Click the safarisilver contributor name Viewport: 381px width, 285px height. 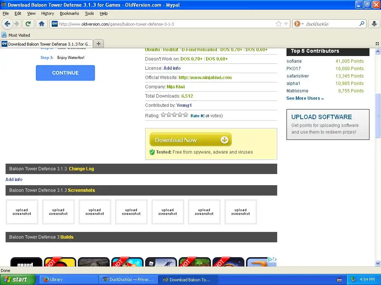298,76
